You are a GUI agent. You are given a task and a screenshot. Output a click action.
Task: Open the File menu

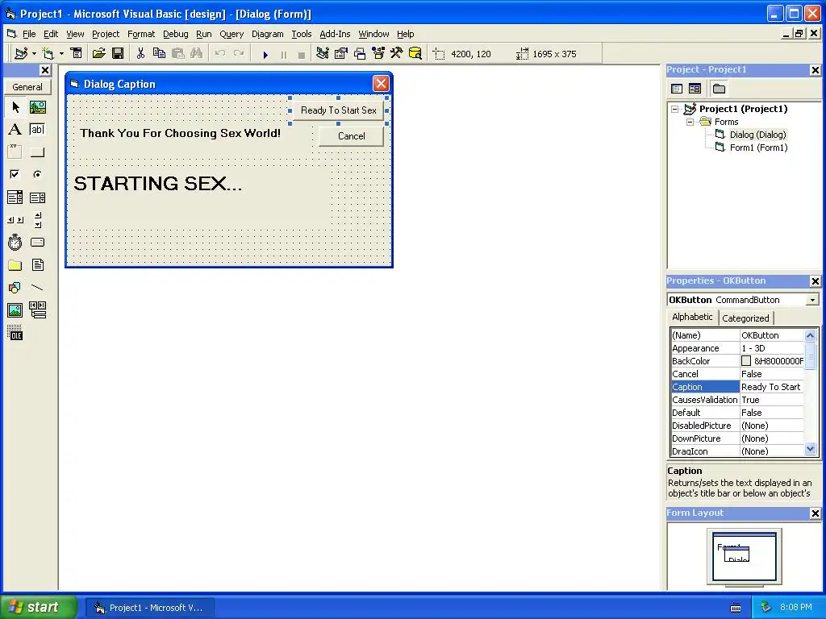[x=29, y=34]
